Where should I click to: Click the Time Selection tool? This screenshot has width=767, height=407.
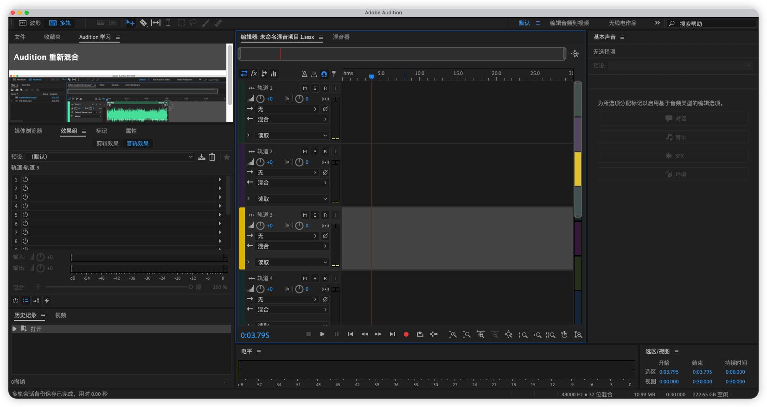[168, 23]
